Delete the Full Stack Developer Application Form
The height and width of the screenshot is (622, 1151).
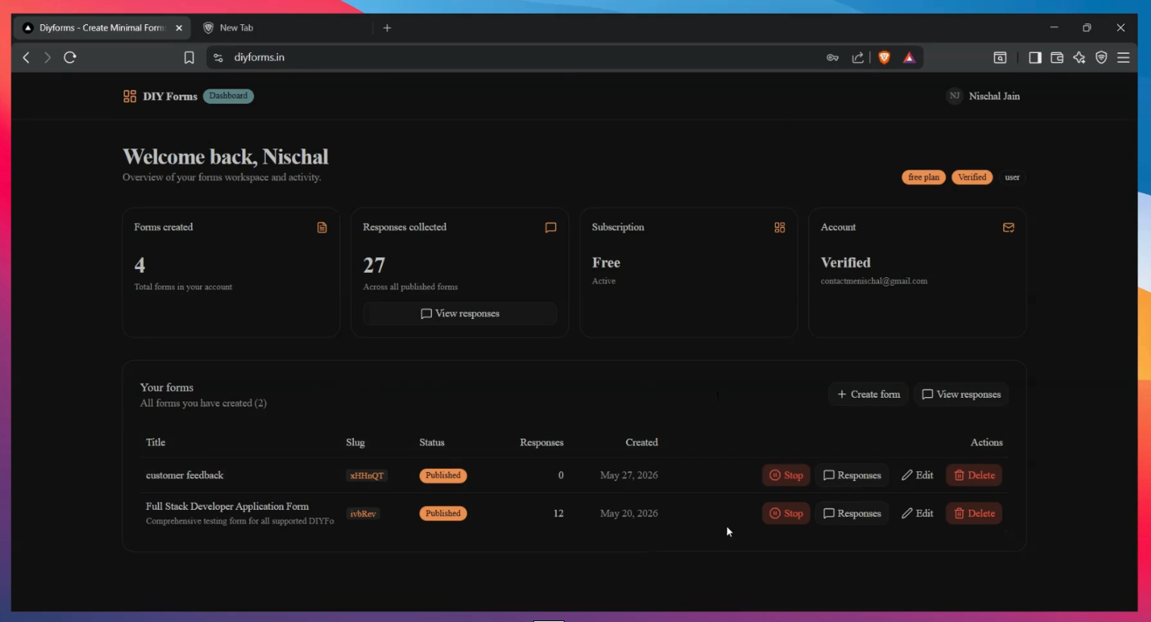(974, 513)
